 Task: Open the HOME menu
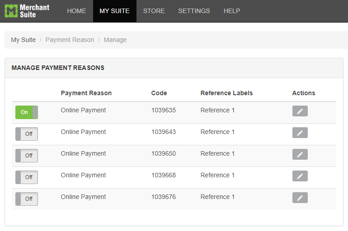pyautogui.click(x=76, y=11)
